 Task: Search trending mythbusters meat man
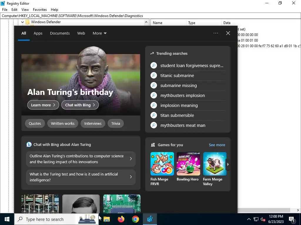188,125
